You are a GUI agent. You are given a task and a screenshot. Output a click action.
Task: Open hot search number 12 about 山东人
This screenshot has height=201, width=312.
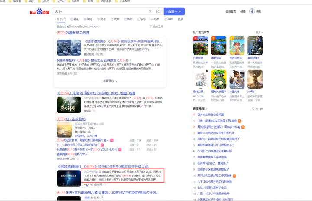[x=212, y=188]
